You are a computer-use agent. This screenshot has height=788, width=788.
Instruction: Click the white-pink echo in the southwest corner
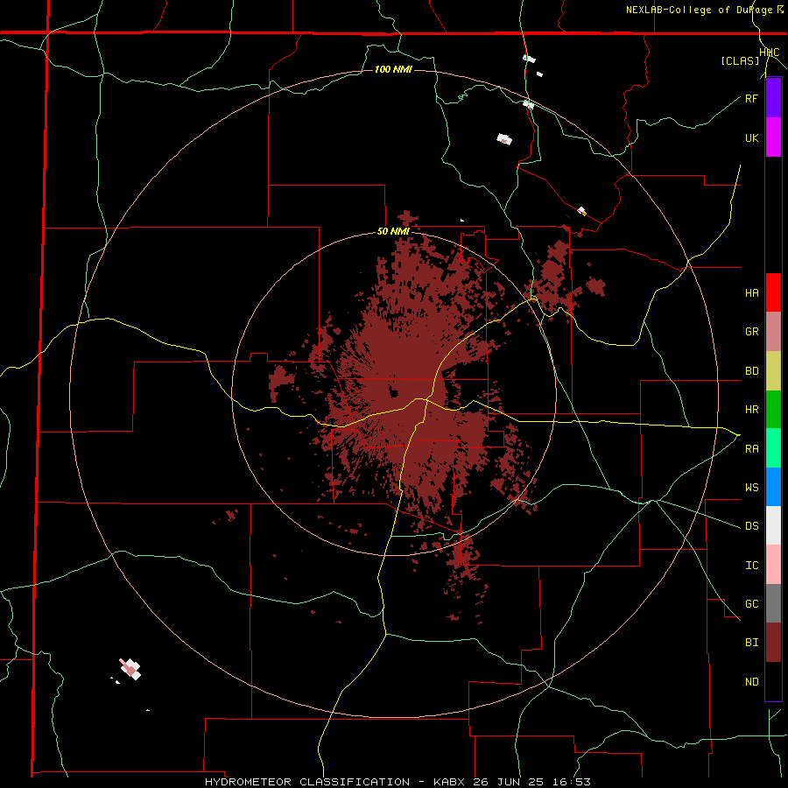click(x=130, y=669)
